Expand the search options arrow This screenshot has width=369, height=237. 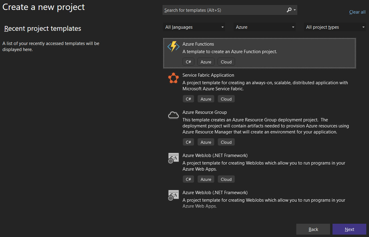click(295, 10)
